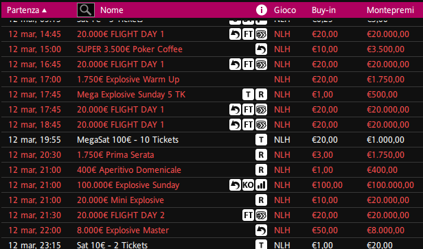Click T icon on Mega Explosive Sunday 5 TK
This screenshot has width=423, height=249.
[248, 95]
